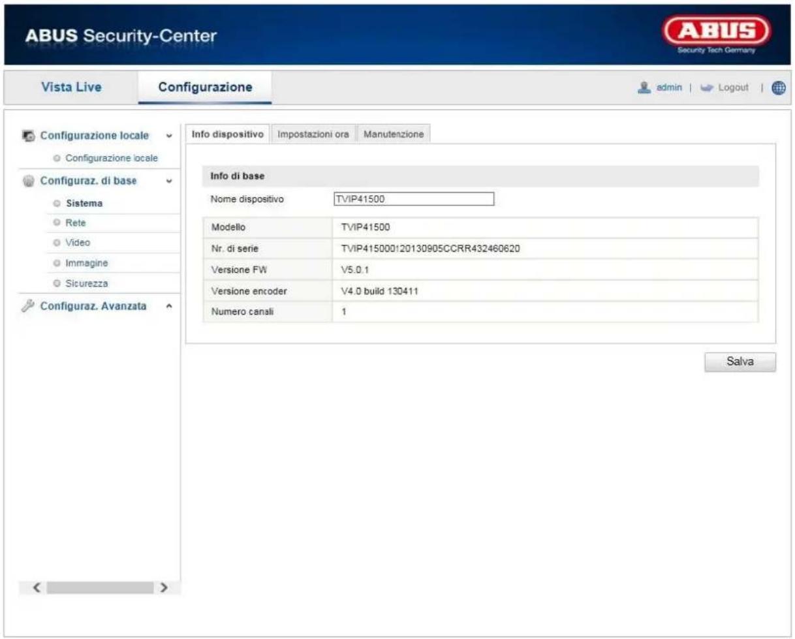795x639 pixels.
Task: Open the Info dispositivo tab
Action: 227,134
